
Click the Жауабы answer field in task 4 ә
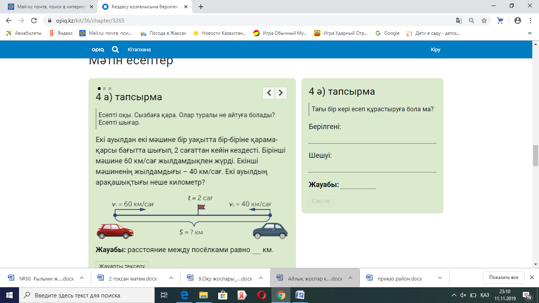(x=358, y=185)
